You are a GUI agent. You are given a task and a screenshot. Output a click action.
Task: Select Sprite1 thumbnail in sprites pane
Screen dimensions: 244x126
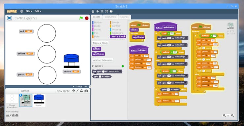39,101
